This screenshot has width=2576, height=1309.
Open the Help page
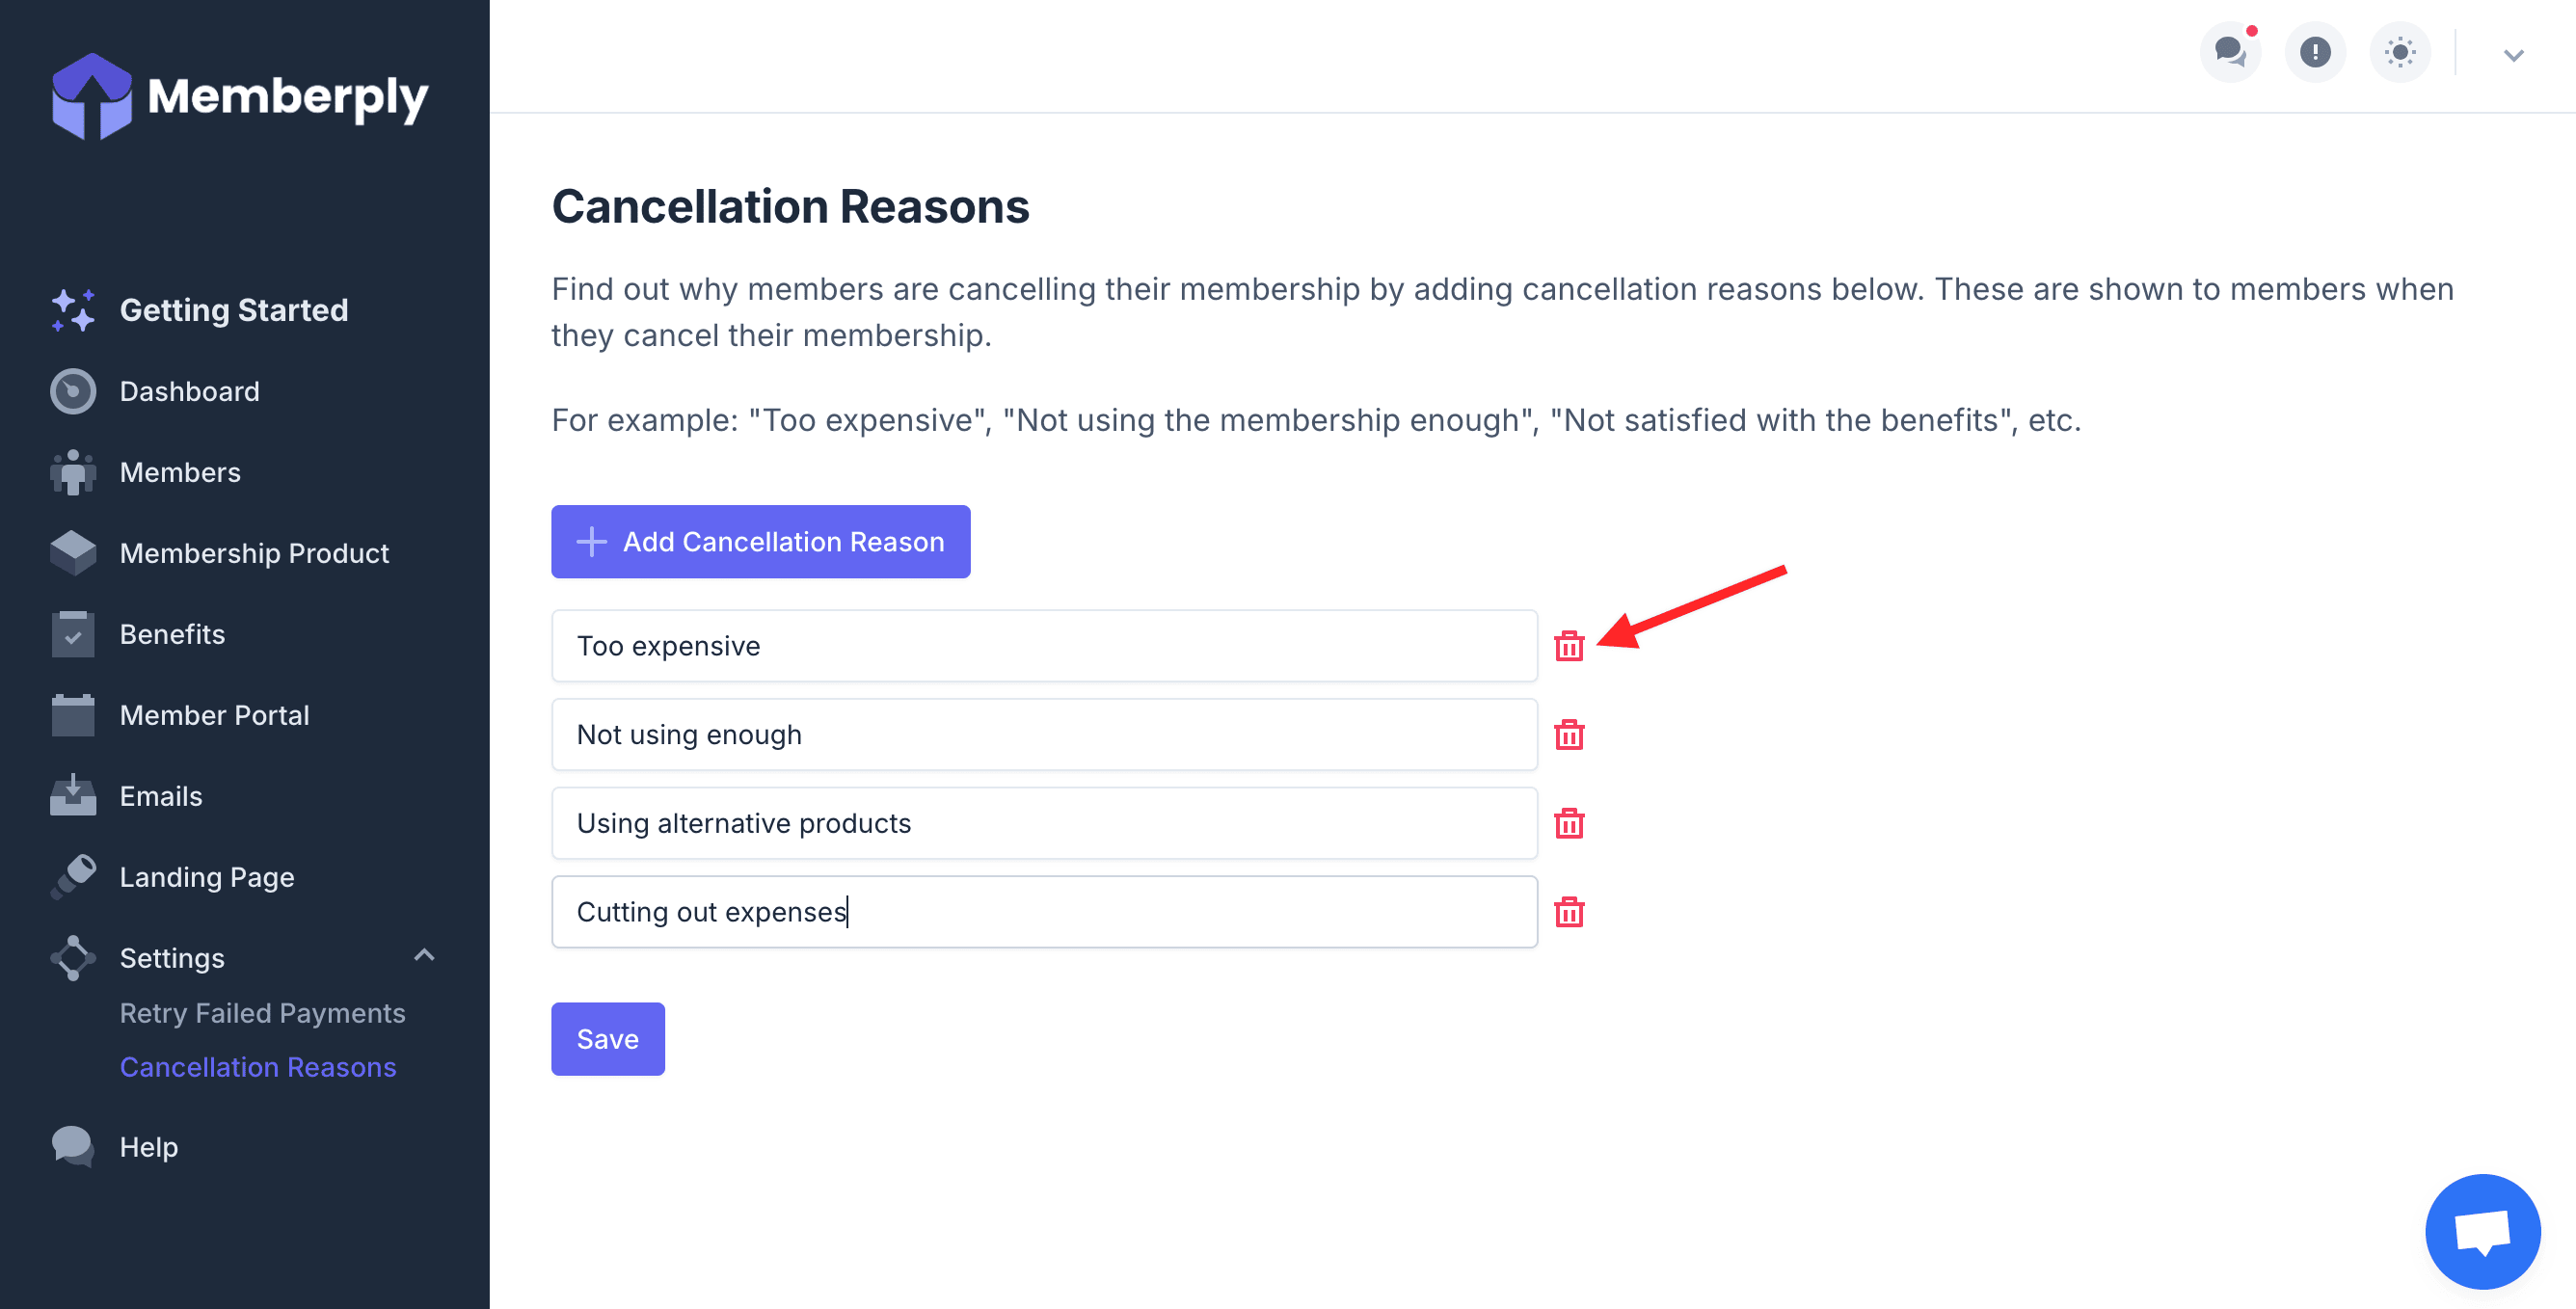click(x=148, y=1146)
